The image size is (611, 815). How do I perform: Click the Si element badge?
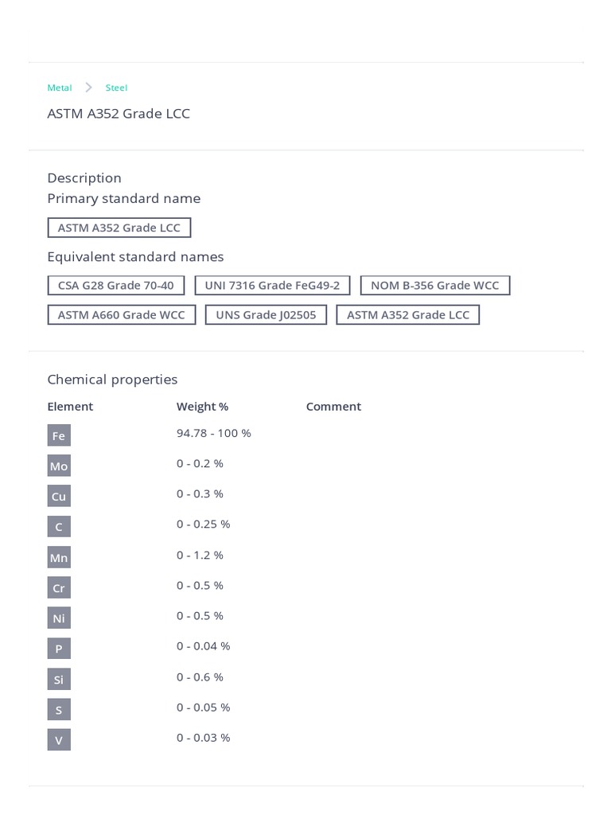click(x=59, y=679)
